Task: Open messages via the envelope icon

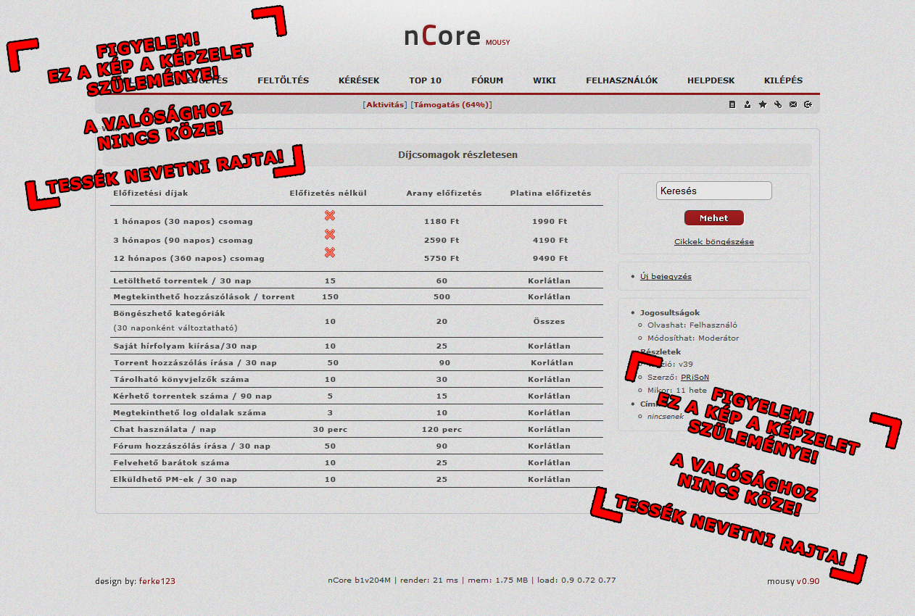Action: (793, 104)
